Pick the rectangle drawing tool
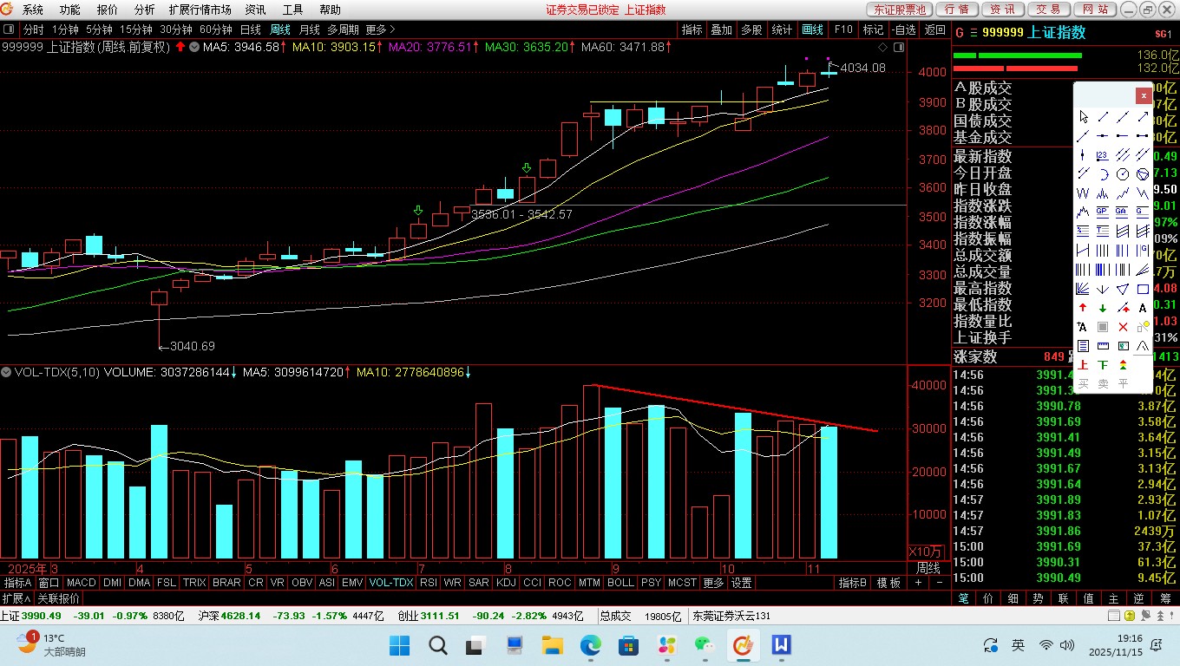This screenshot has width=1180, height=666. tap(1143, 289)
